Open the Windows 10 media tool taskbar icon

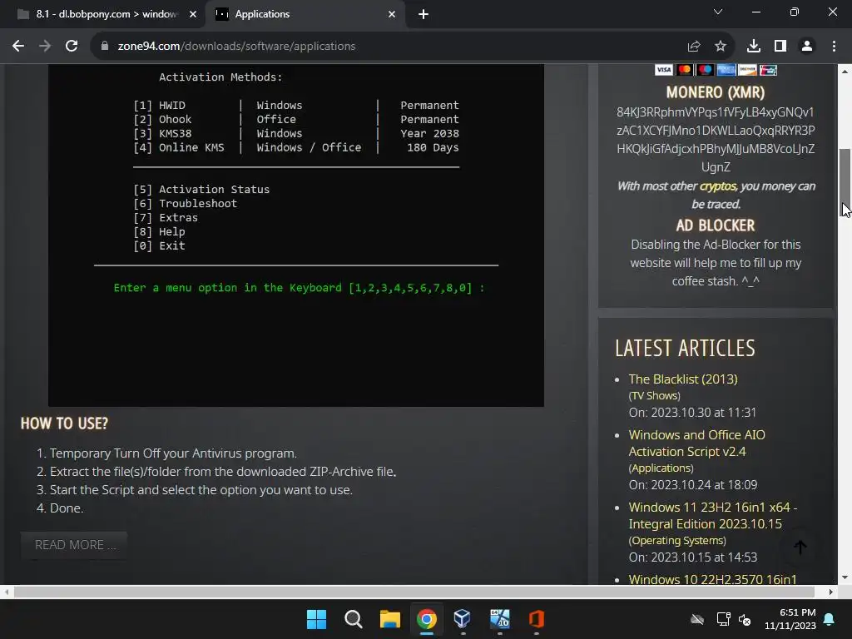coord(499,619)
